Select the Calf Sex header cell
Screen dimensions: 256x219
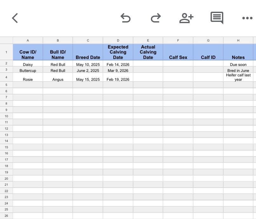tap(178, 52)
